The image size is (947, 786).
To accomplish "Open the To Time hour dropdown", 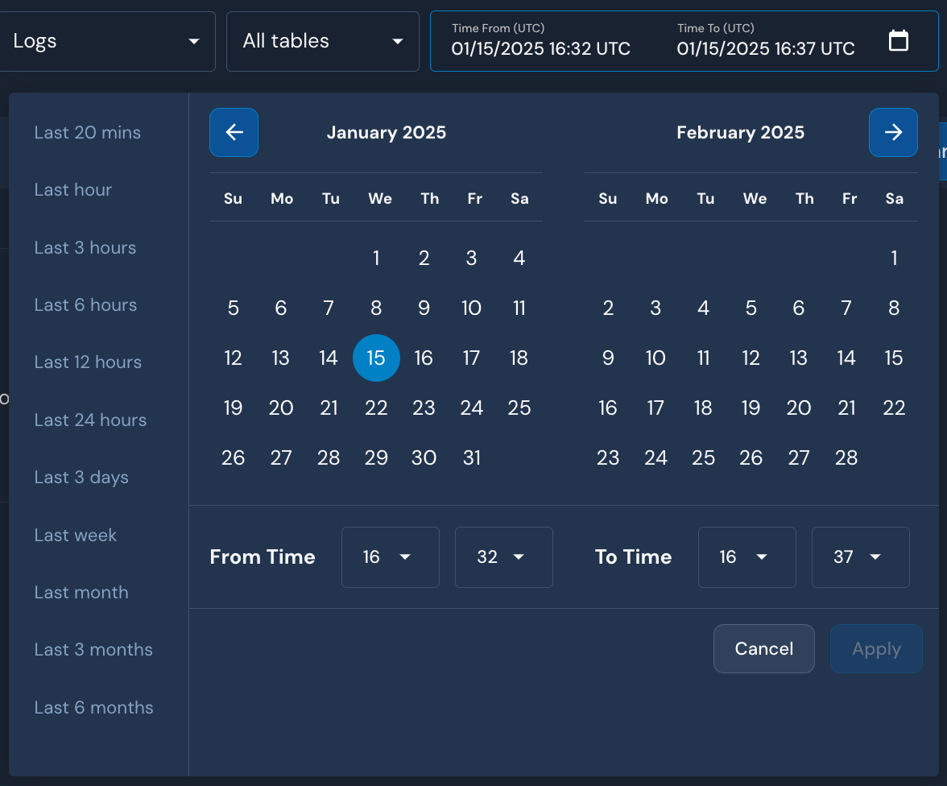I will tap(746, 556).
